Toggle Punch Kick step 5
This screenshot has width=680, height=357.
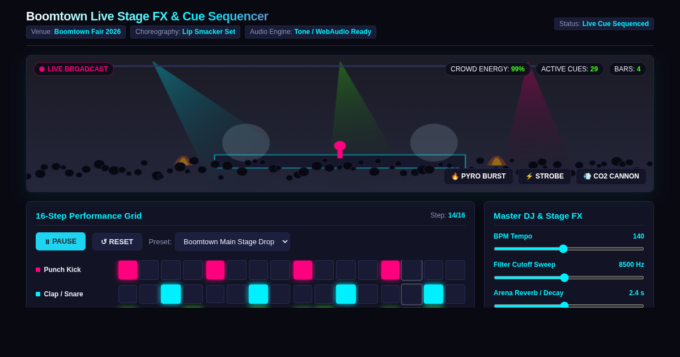tap(215, 270)
